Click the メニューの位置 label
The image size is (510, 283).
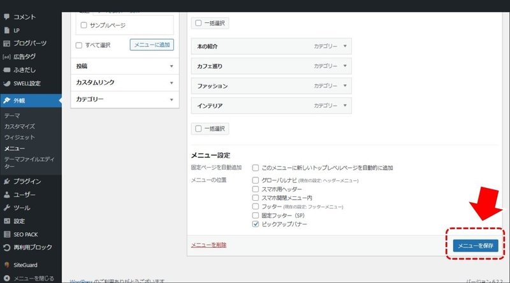[208, 180]
